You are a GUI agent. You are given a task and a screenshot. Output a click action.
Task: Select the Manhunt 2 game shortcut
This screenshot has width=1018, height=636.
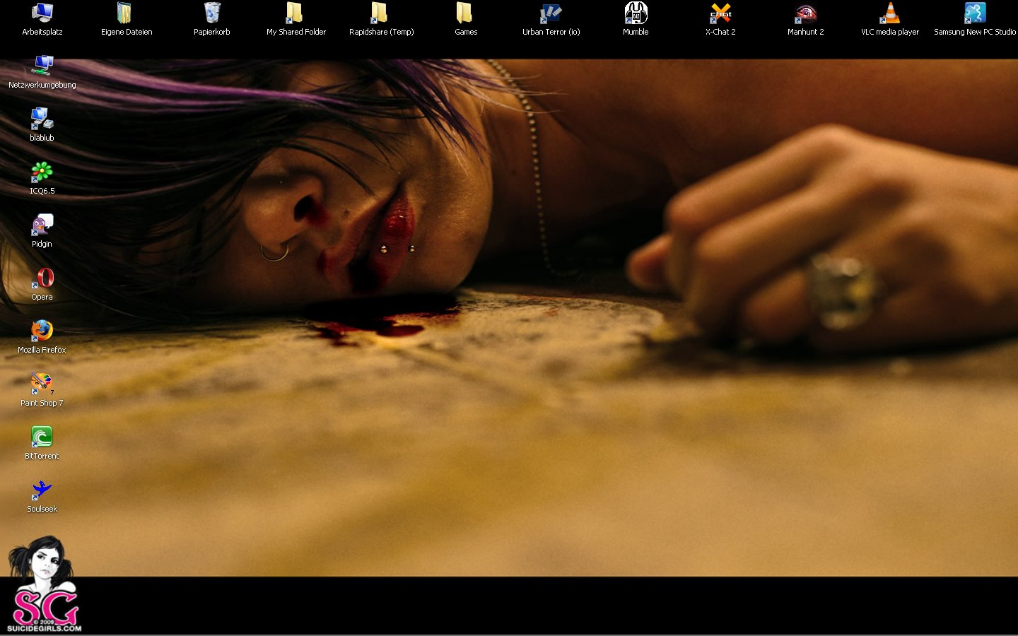(805, 13)
